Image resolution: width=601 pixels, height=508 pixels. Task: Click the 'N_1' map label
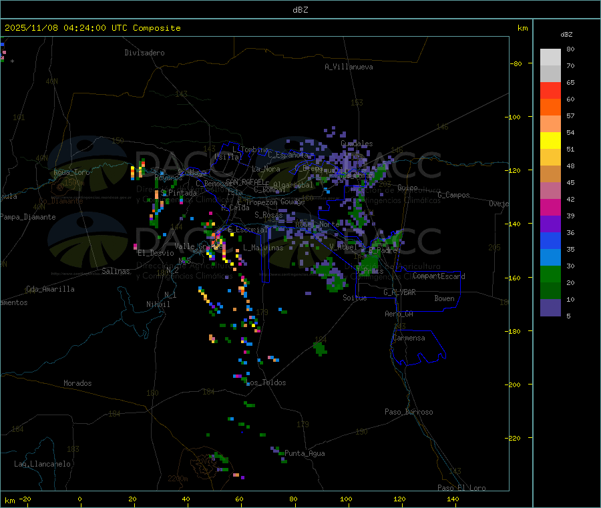pos(170,294)
